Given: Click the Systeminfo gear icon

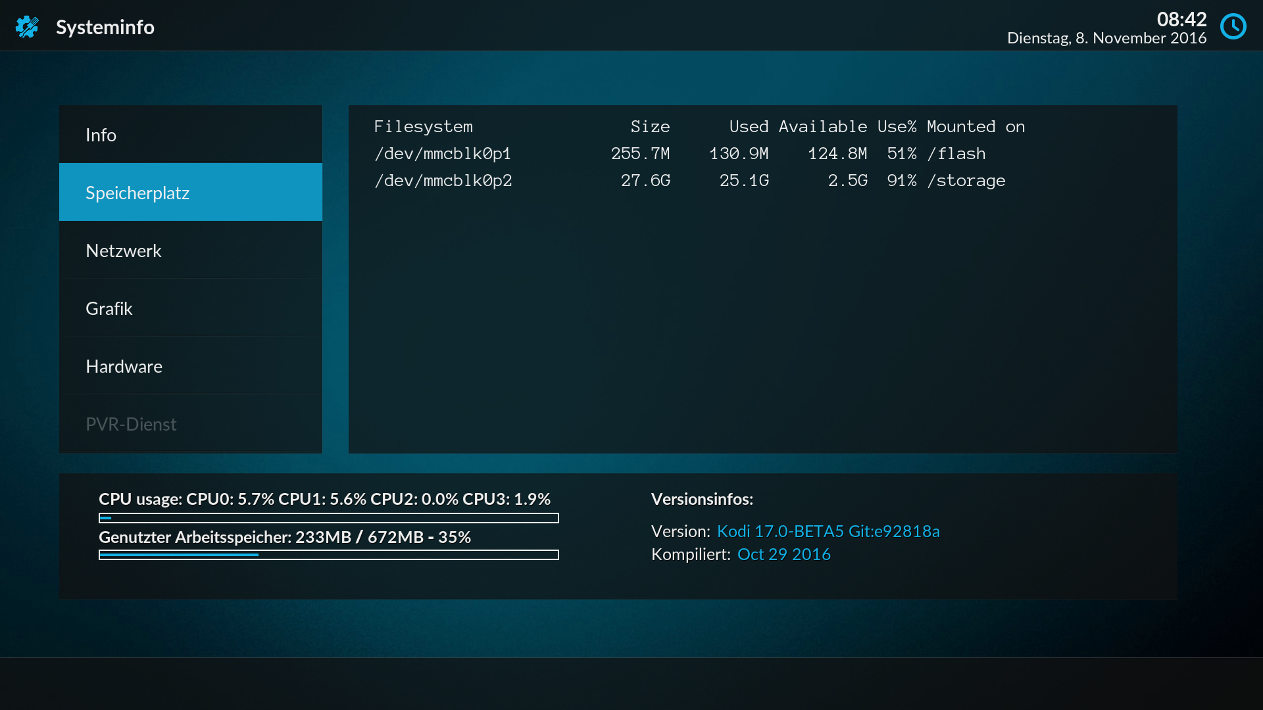Looking at the screenshot, I should coord(27,27).
